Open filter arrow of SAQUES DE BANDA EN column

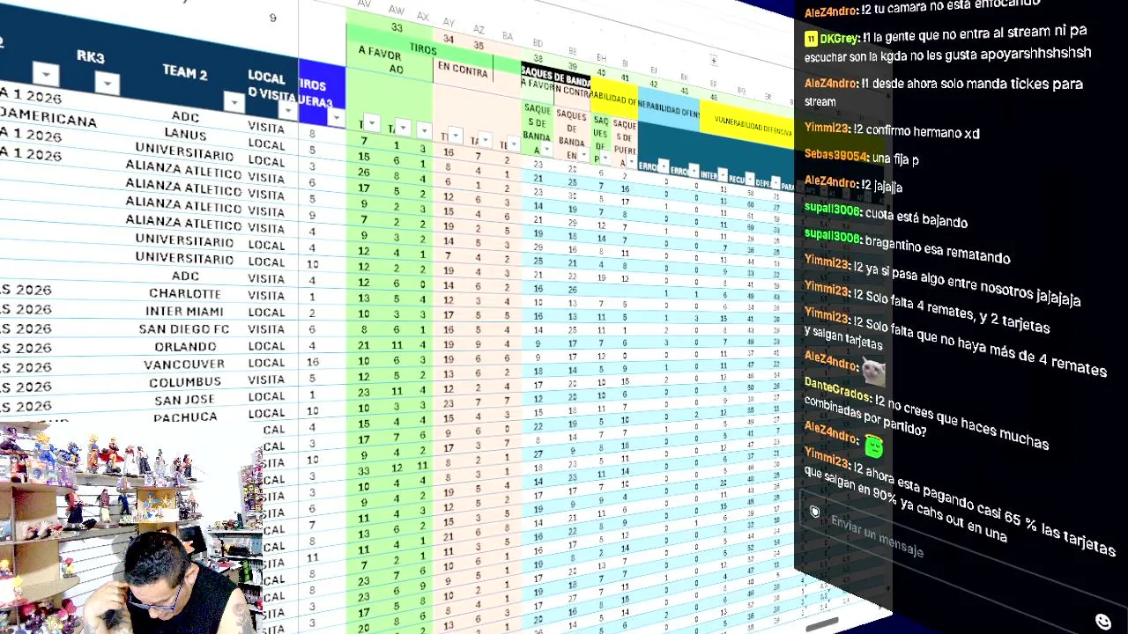584,154
